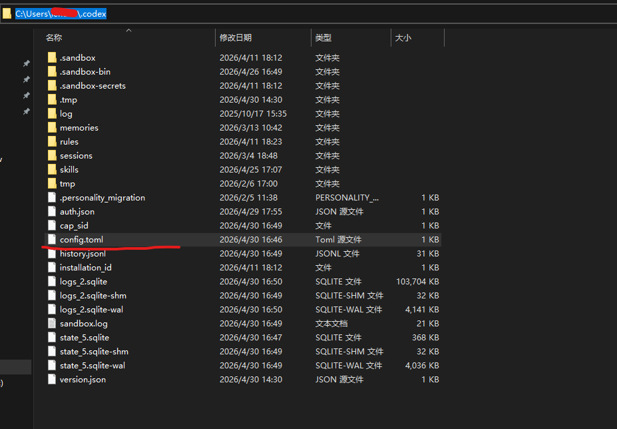The height and width of the screenshot is (429, 617).
Task: Click the Toml 源文件 type cell
Action: pyautogui.click(x=338, y=240)
